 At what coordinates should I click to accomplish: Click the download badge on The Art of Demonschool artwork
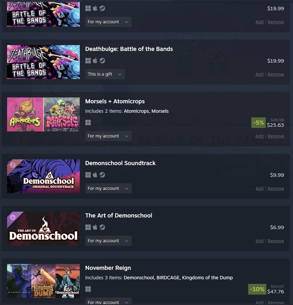coord(13,217)
